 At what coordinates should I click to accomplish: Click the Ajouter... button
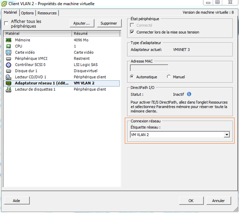pyautogui.click(x=82, y=23)
